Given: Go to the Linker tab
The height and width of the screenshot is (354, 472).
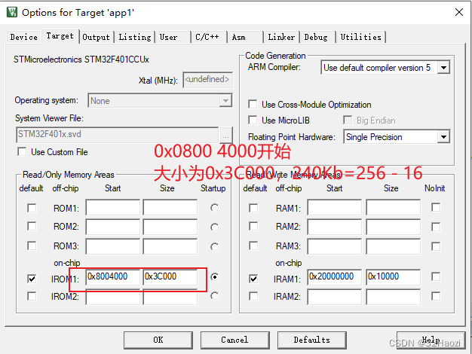Looking at the screenshot, I should point(281,37).
